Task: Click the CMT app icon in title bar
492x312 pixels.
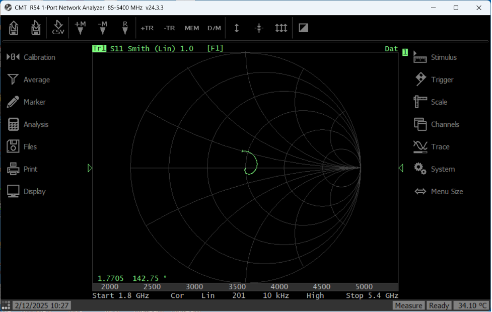Action: tap(8, 8)
